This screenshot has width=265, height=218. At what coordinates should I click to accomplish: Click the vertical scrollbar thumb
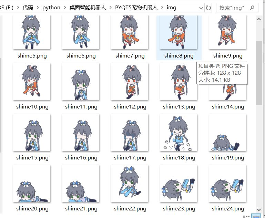coord(259,73)
